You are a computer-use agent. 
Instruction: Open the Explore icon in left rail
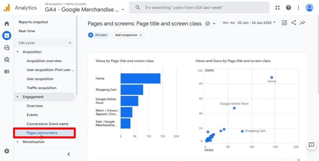(7, 48)
